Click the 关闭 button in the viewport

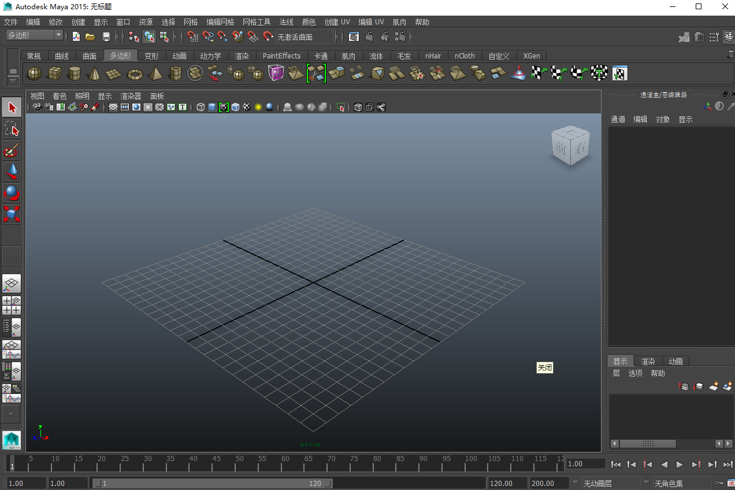(x=544, y=367)
